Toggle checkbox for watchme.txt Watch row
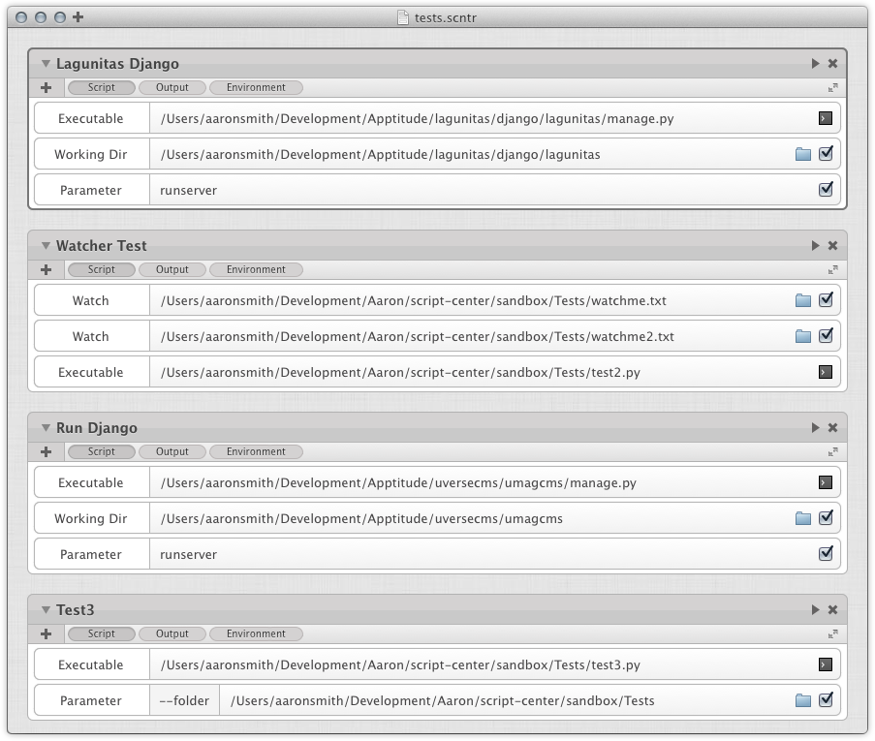Screen dimensions: 875x741 pos(826,300)
